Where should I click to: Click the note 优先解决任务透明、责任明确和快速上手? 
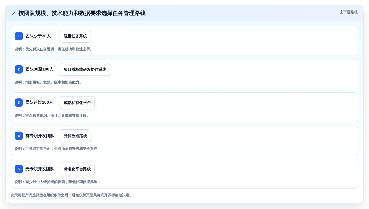point(54,49)
